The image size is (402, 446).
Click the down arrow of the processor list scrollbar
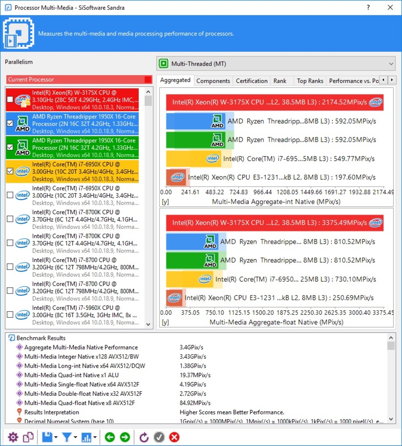pyautogui.click(x=148, y=324)
